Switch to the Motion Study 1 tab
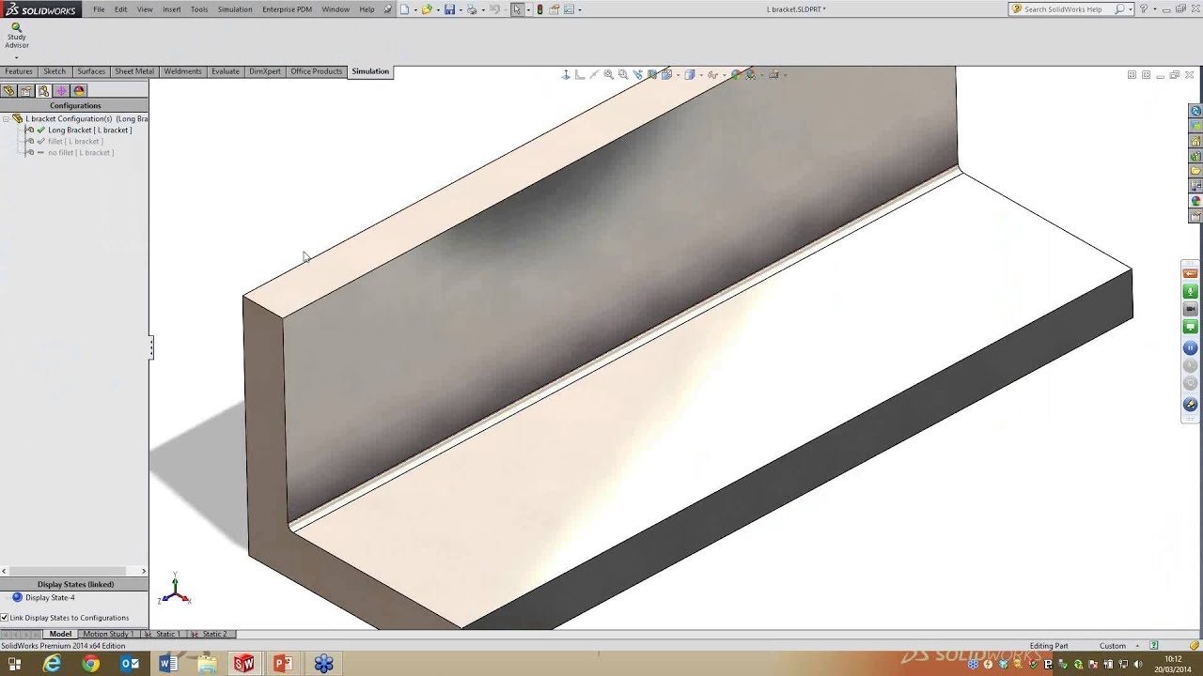1203x676 pixels. 107,634
